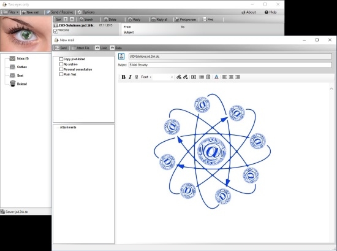Apply Italic formatting in the editor
This screenshot has width=337, height=251.
click(130, 77)
